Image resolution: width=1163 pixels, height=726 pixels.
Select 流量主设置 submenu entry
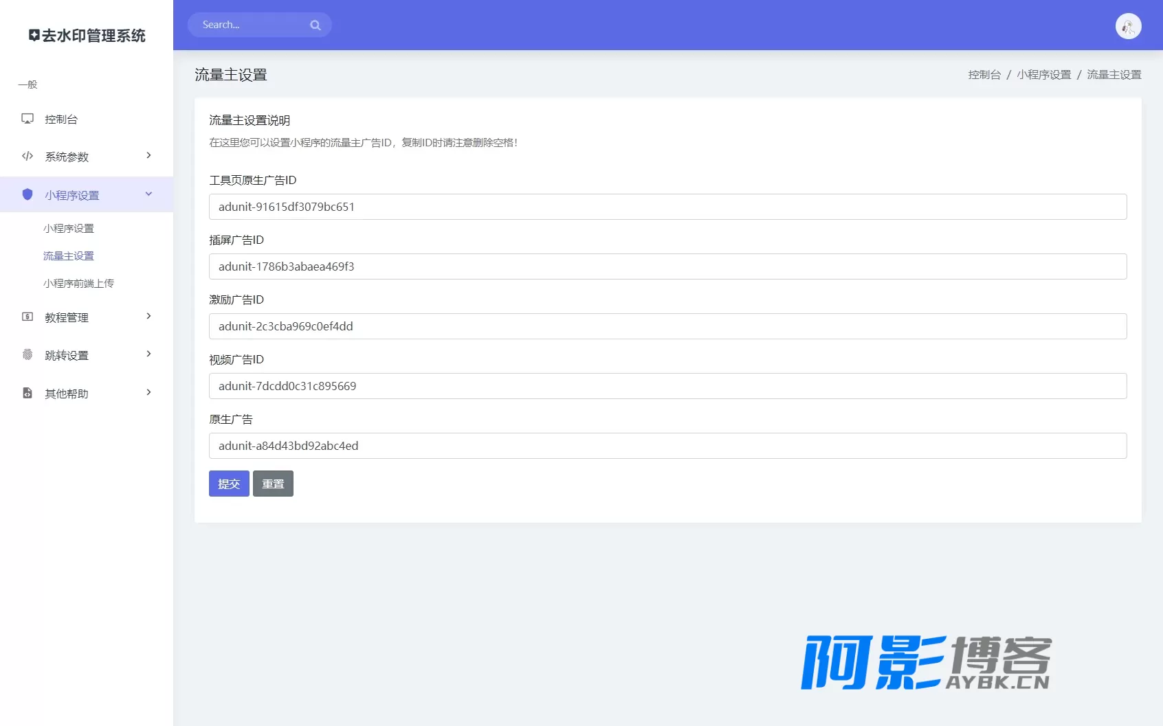pos(69,256)
